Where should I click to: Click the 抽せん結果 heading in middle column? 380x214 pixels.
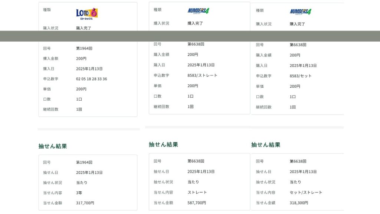pos(163,145)
